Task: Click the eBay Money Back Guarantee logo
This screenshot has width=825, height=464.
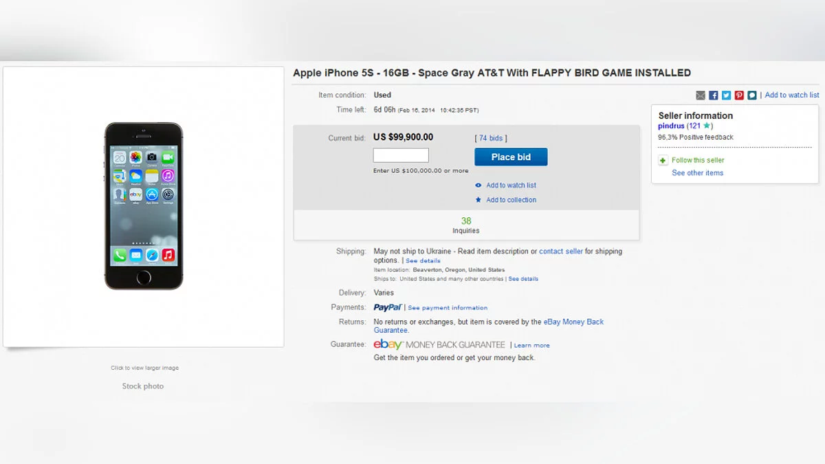Action: coord(439,344)
